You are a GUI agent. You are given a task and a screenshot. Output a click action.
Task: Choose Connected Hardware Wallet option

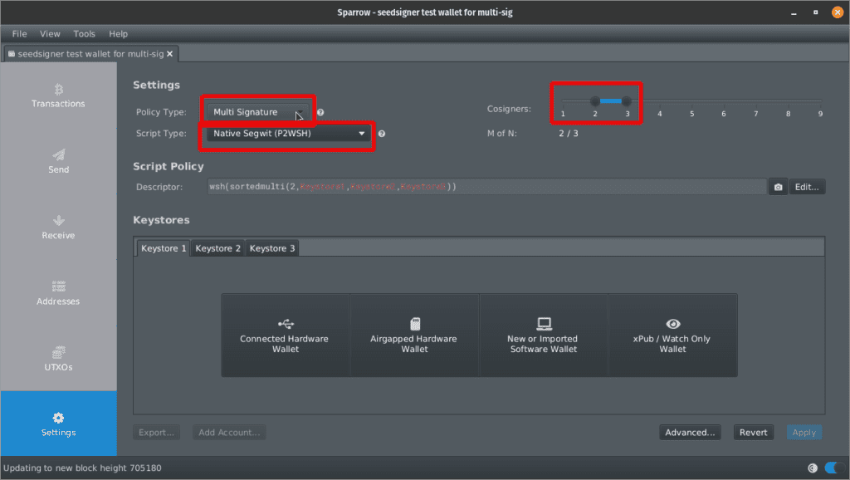(286, 336)
